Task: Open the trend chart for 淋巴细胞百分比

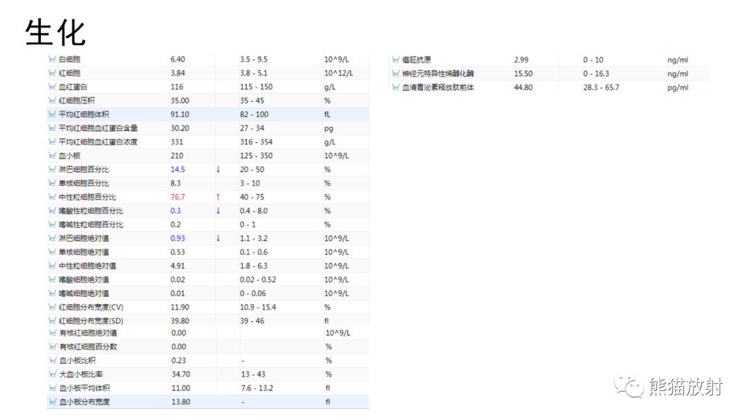Action: (x=53, y=169)
